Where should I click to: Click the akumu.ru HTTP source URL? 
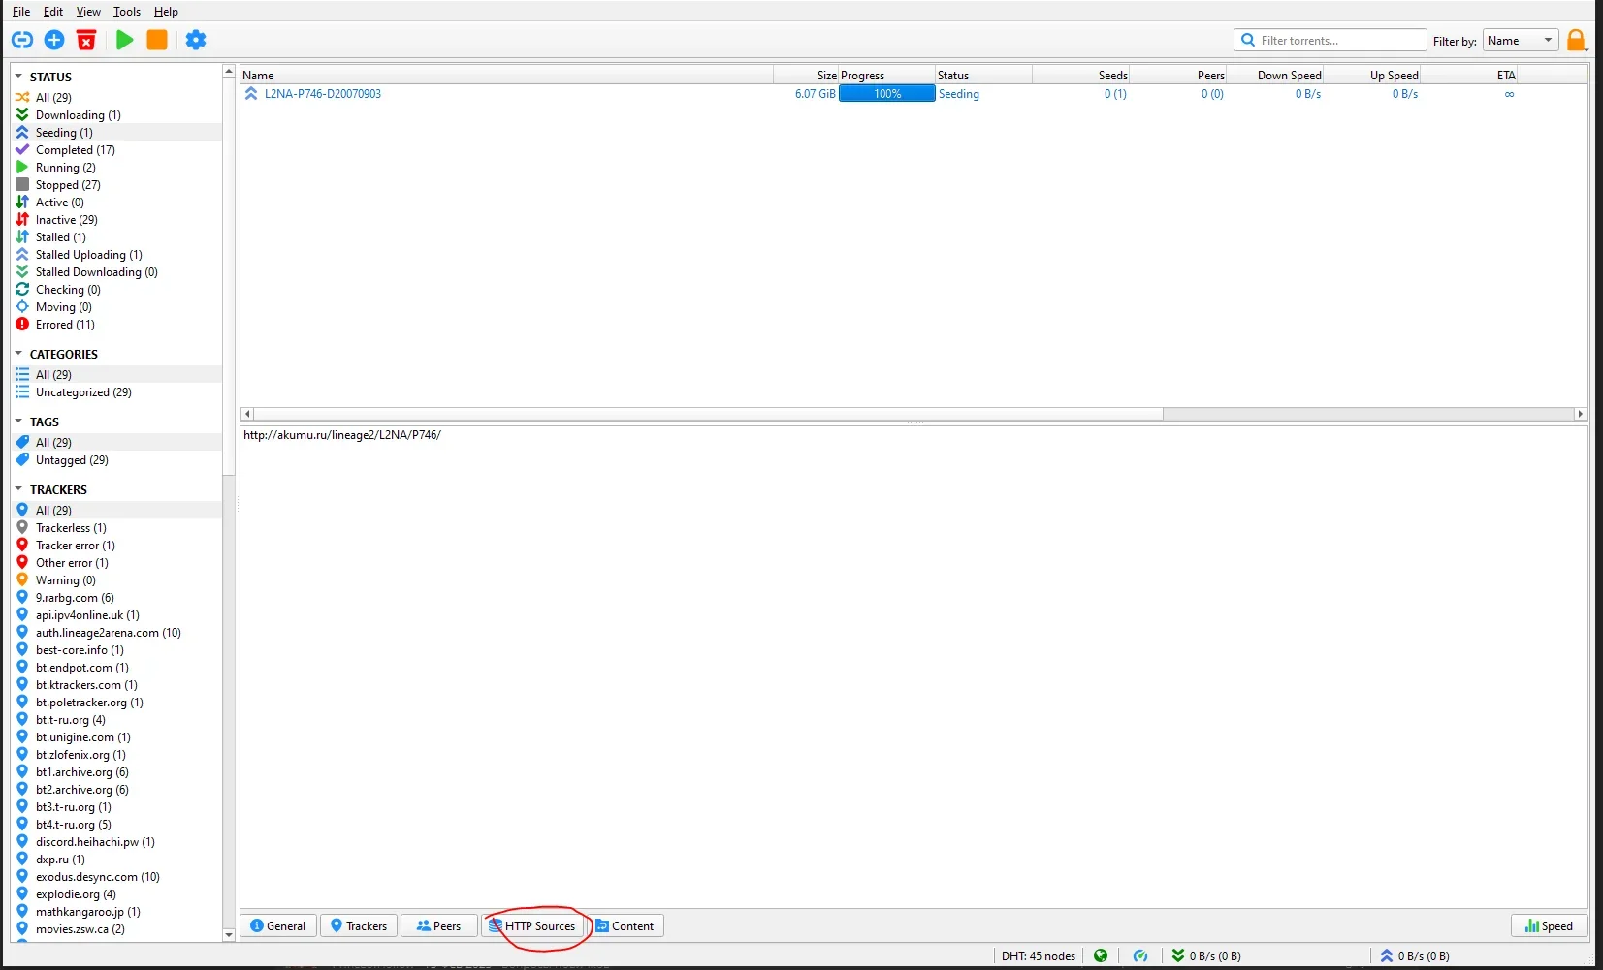[x=342, y=435]
